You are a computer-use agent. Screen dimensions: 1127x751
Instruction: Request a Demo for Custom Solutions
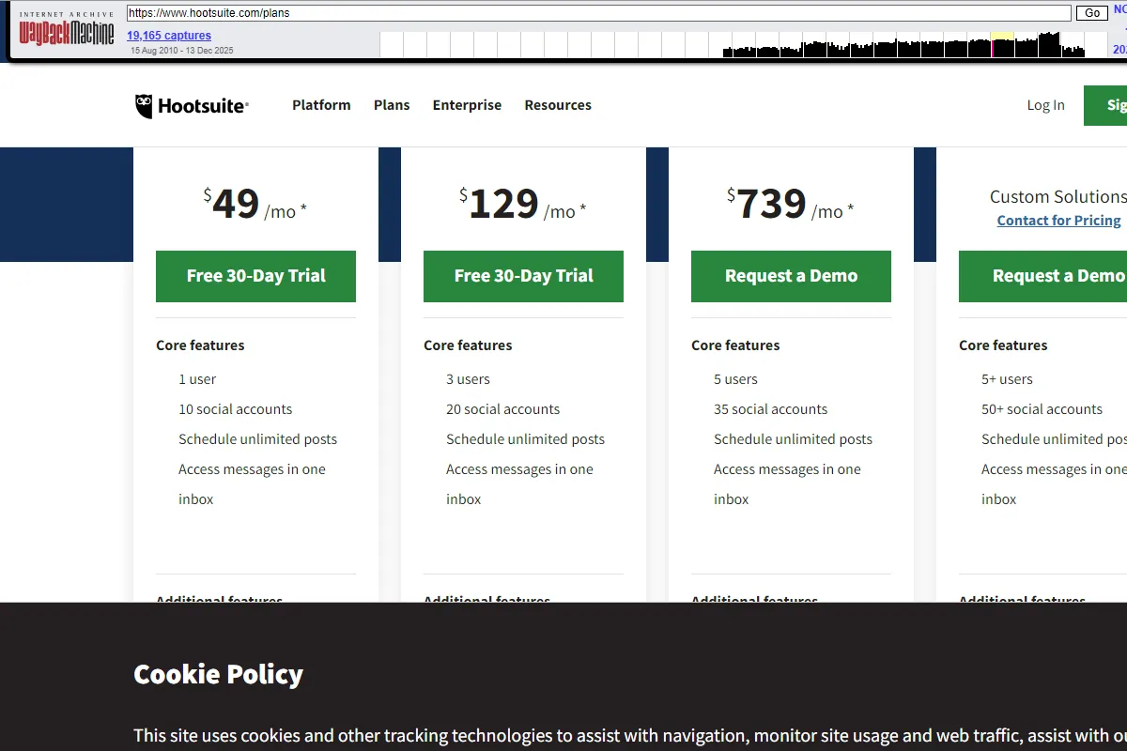coord(1042,276)
